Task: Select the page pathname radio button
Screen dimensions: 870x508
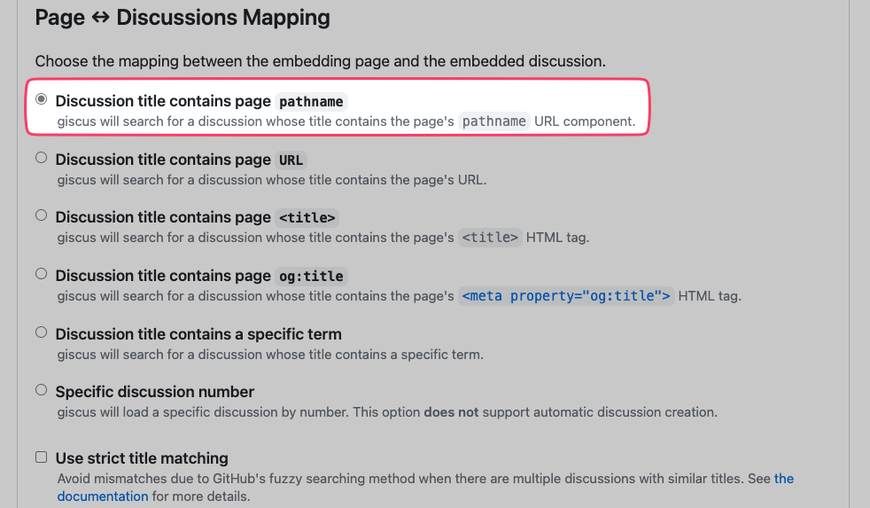Action: tap(42, 100)
